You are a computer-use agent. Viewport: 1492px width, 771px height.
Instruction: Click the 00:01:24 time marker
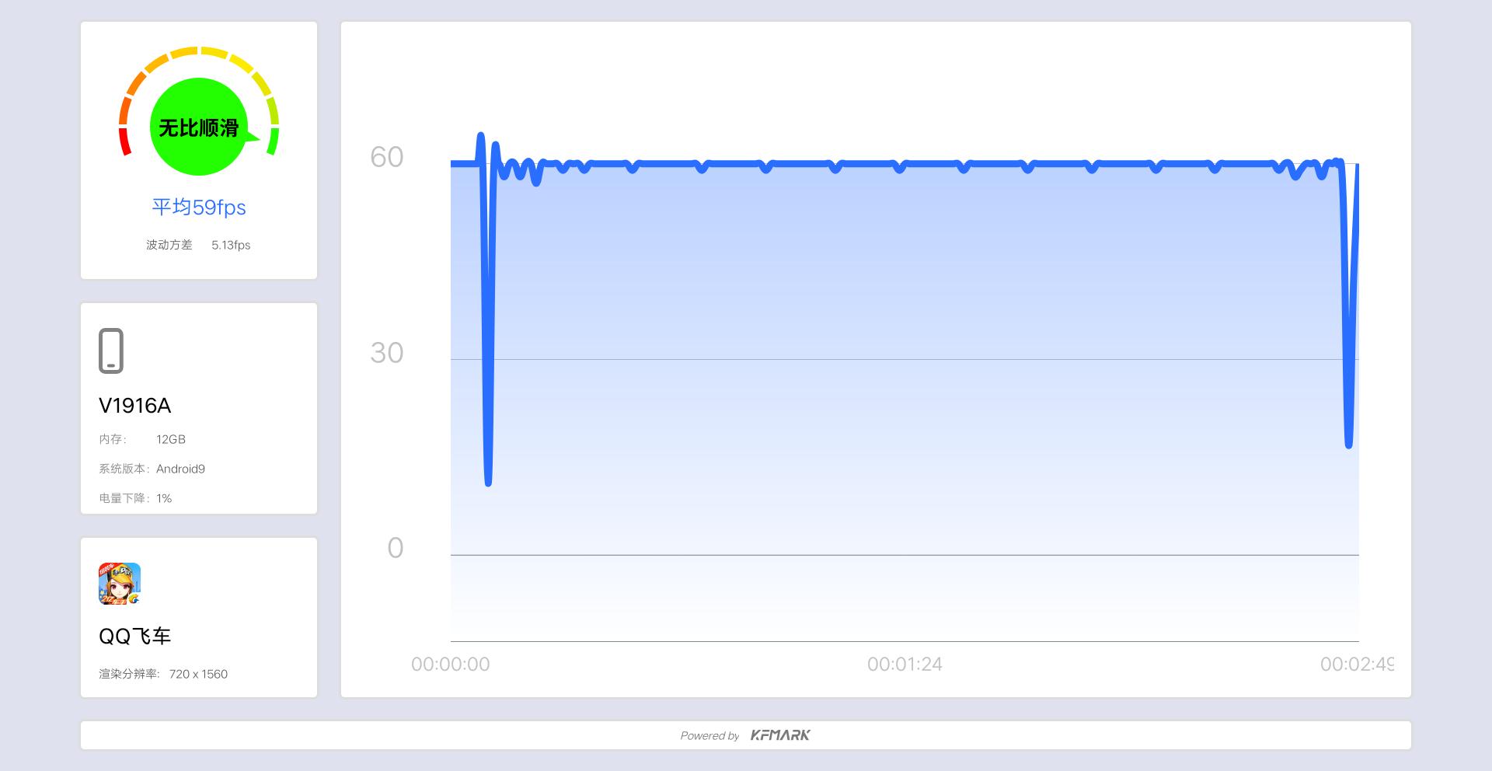905,665
